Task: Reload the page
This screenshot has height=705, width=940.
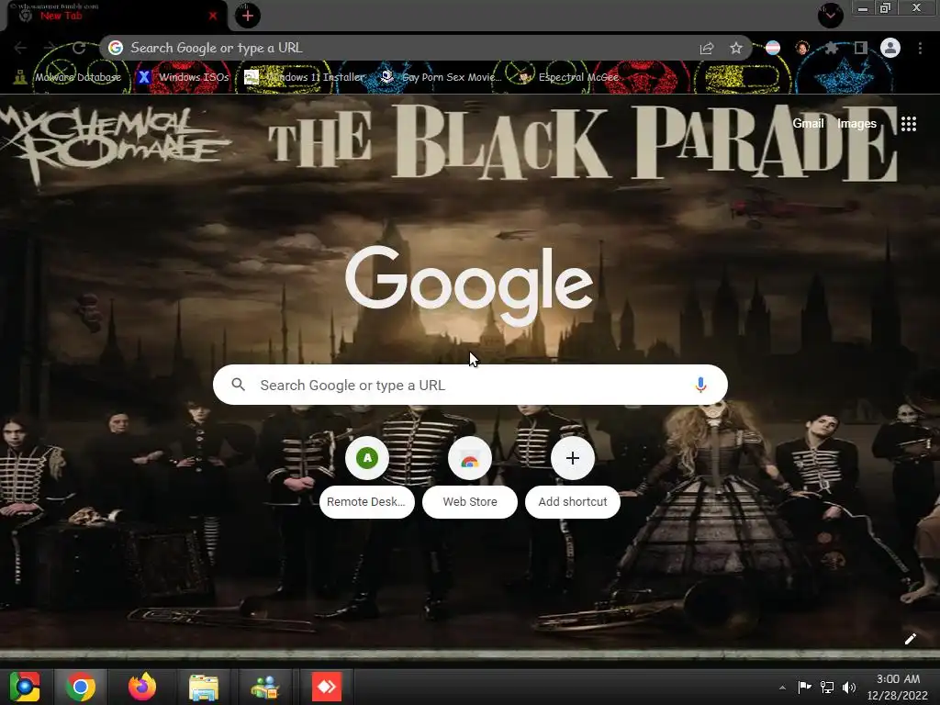Action: [x=79, y=48]
